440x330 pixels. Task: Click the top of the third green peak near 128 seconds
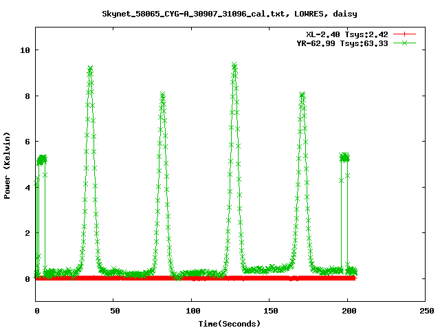234,65
